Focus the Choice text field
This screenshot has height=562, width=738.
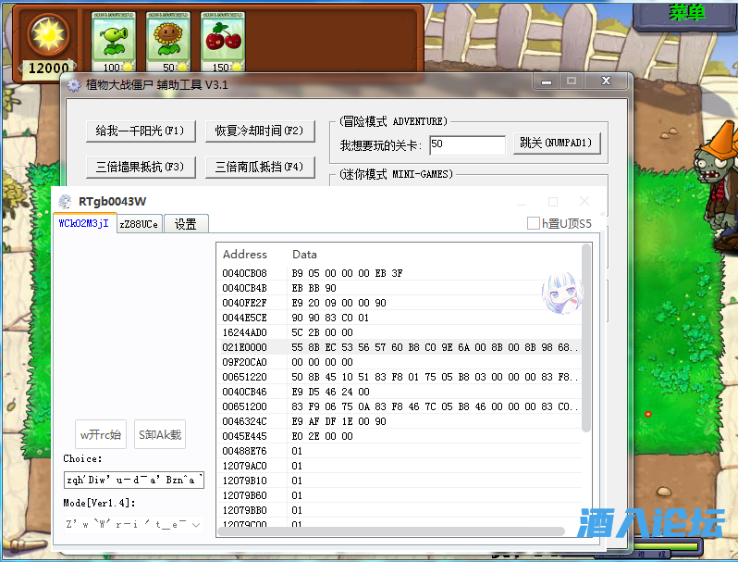(x=134, y=480)
